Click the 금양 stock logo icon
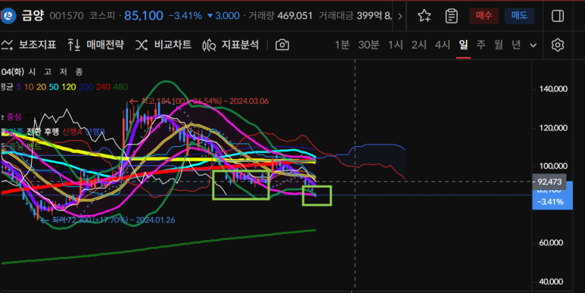The height and width of the screenshot is (293, 585). point(8,16)
